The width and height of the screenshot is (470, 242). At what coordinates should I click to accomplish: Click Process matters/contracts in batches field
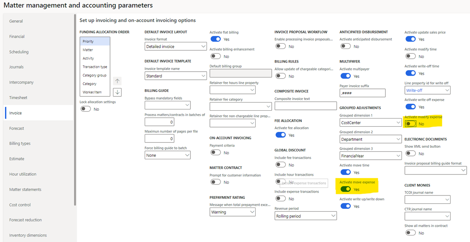click(x=159, y=122)
